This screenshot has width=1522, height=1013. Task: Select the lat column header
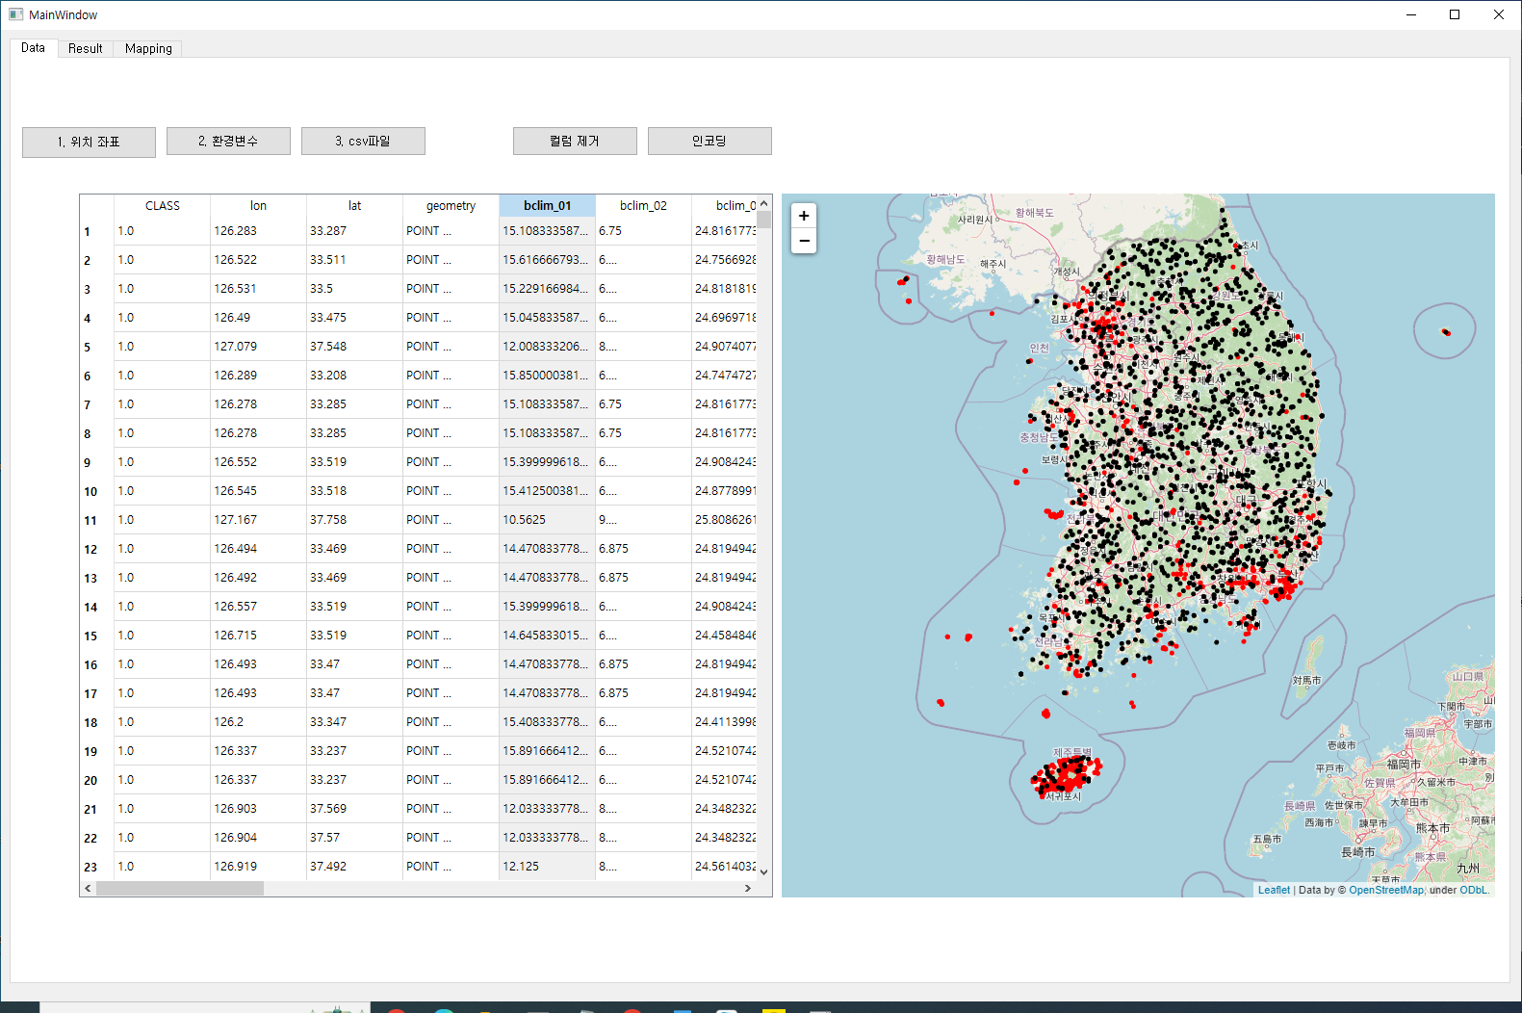click(355, 206)
